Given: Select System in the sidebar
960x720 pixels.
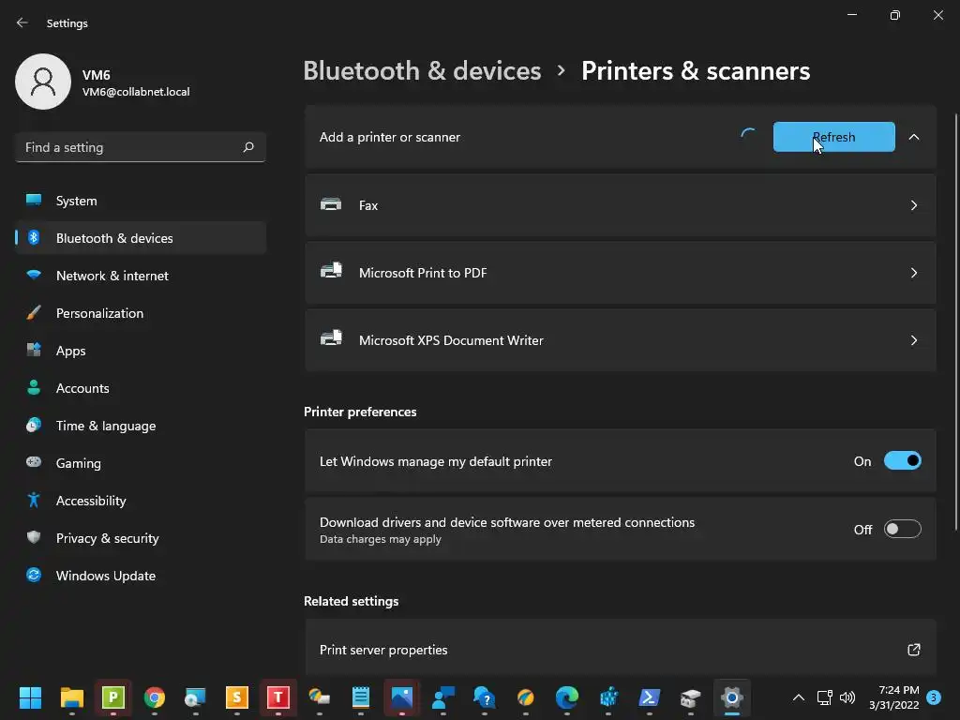Looking at the screenshot, I should [141, 201].
